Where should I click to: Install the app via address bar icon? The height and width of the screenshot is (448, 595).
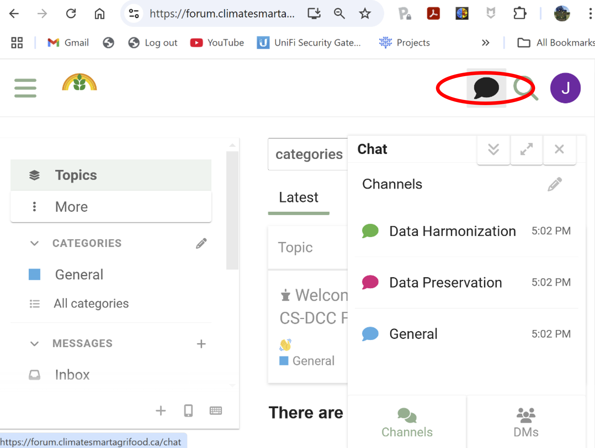[x=314, y=14]
